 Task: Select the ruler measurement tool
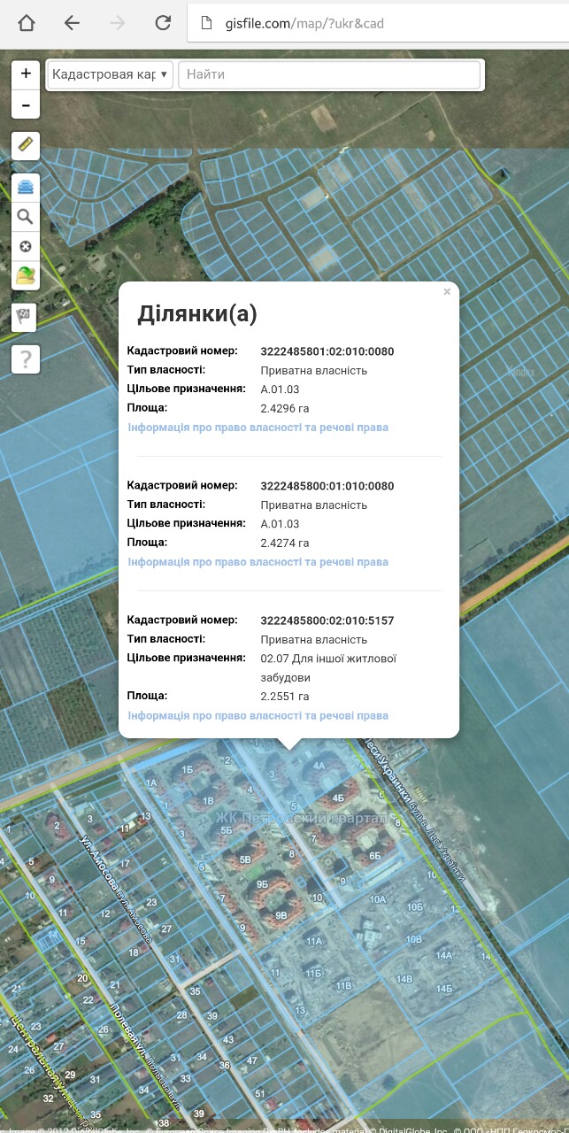point(25,144)
